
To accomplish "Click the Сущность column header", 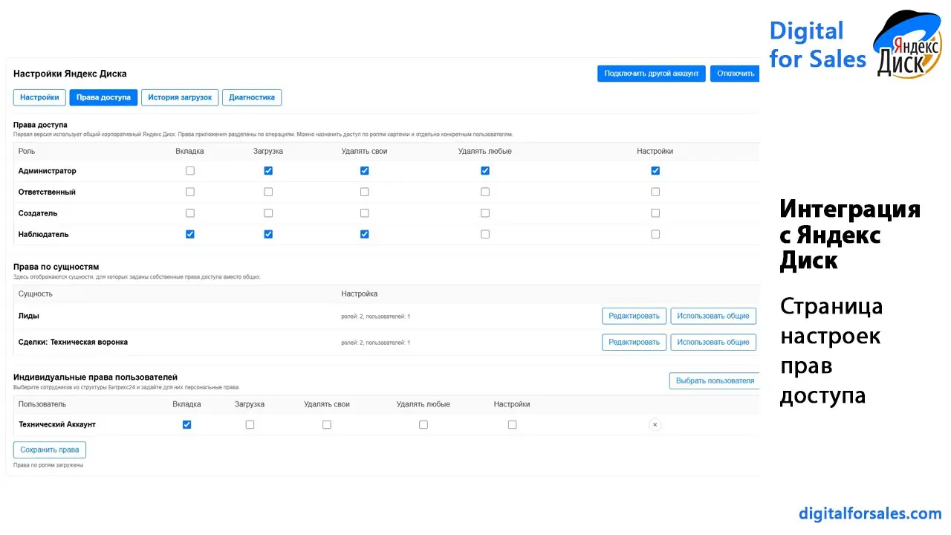I will coord(36,294).
